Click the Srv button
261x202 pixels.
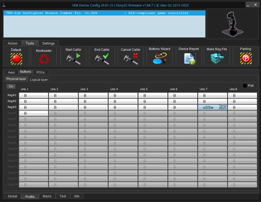tap(11, 86)
